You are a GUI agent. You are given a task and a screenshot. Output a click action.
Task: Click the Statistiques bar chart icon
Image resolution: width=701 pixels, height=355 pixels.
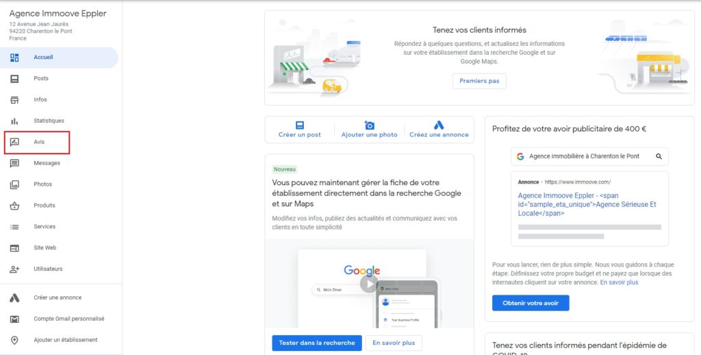[14, 121]
